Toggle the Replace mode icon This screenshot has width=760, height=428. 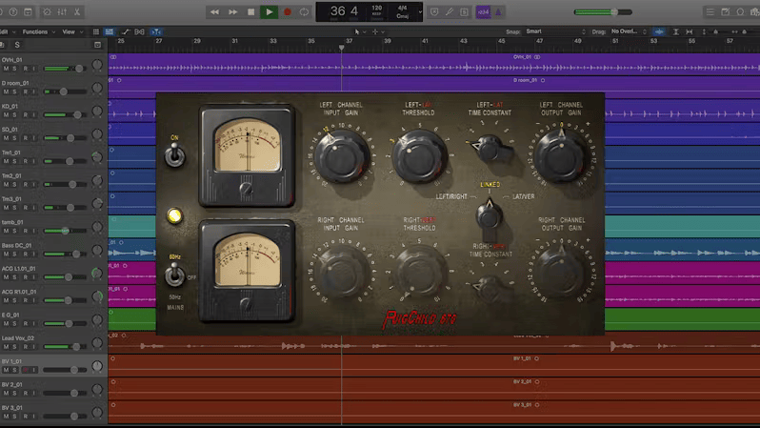point(434,12)
